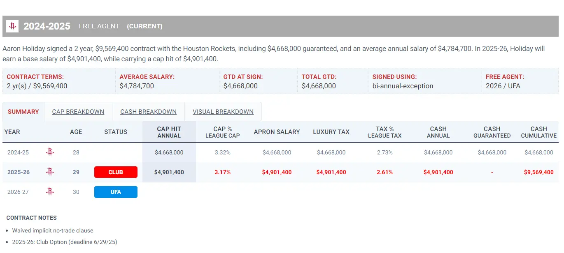Switch to the Cash Breakdown tab

(148, 112)
